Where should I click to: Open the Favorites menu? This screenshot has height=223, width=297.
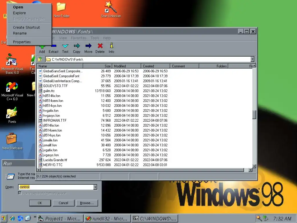79,38
